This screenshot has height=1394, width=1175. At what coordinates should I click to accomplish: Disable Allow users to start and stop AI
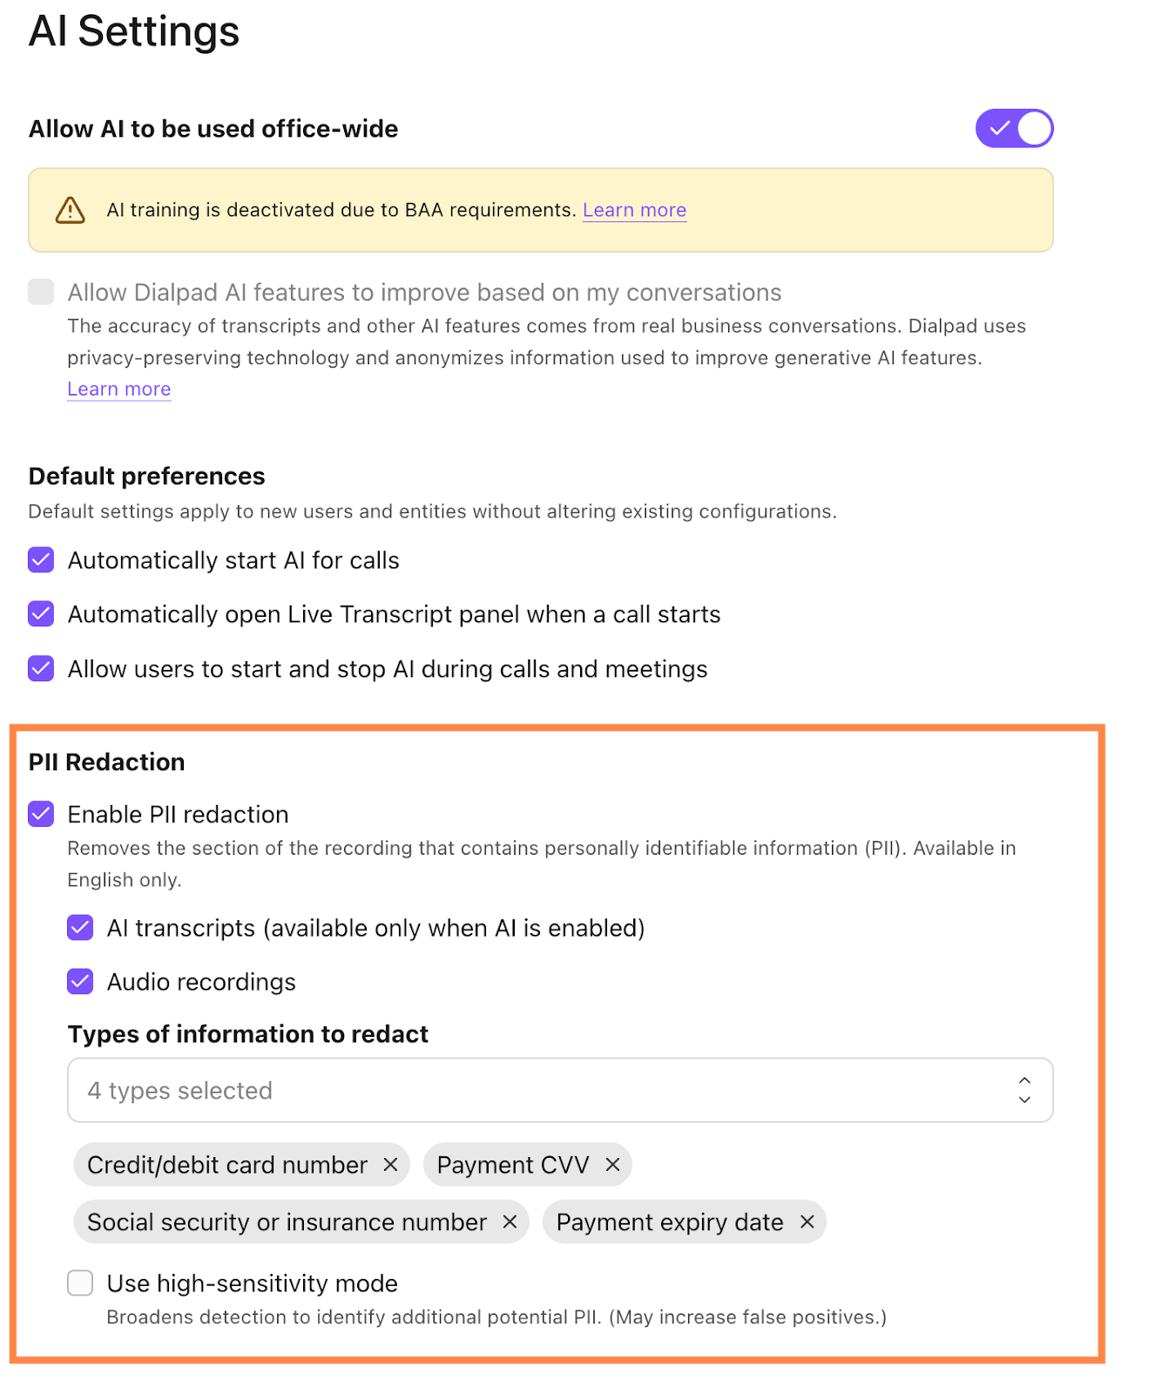point(40,668)
